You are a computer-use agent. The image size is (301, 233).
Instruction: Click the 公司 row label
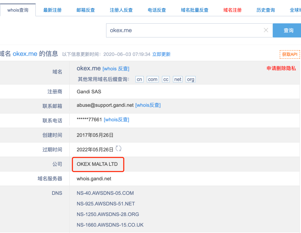click(x=57, y=164)
